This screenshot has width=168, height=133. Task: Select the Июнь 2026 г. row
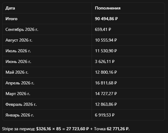click(83, 61)
